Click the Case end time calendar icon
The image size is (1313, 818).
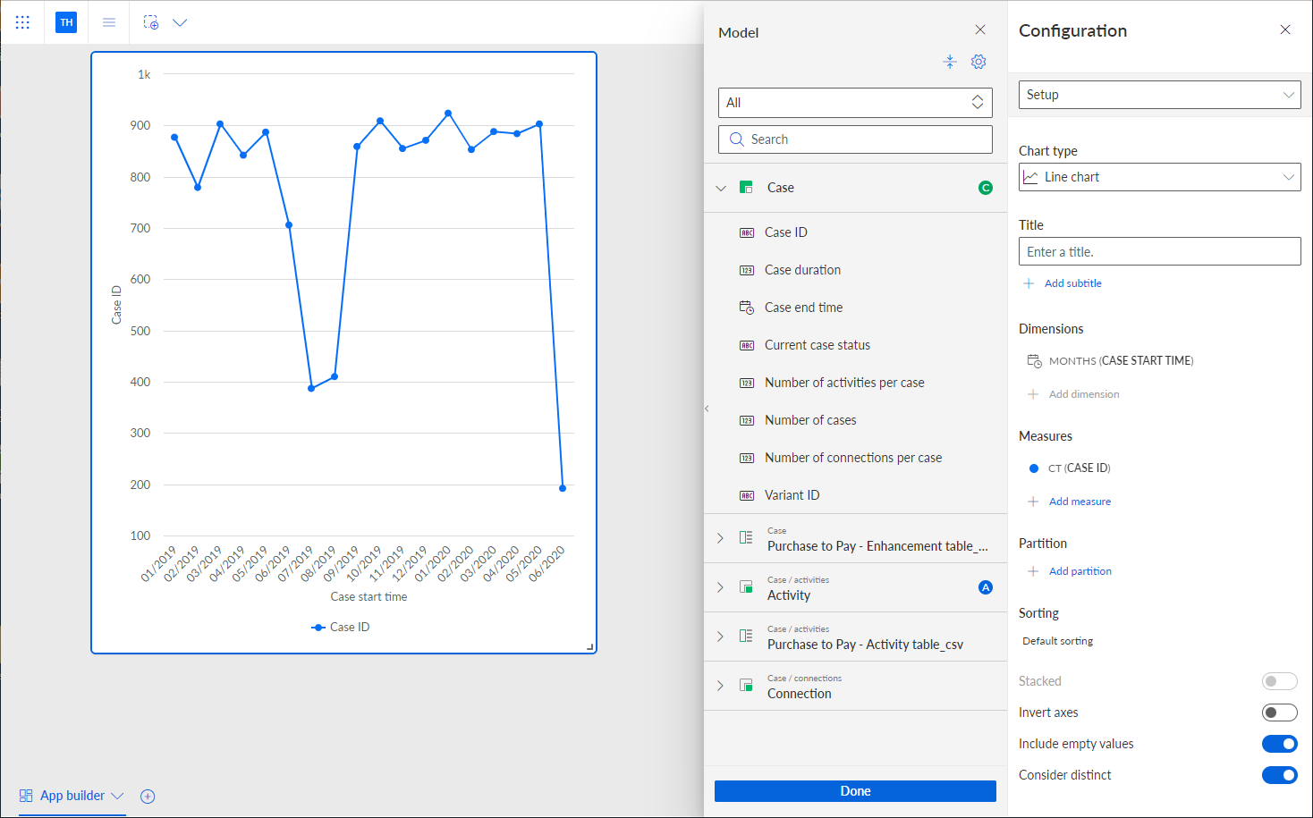746,308
